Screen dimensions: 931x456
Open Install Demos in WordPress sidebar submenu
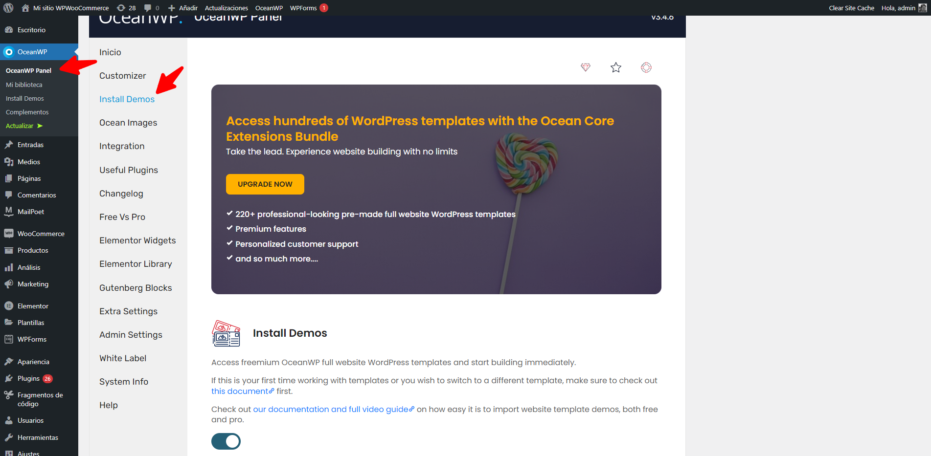(x=24, y=98)
